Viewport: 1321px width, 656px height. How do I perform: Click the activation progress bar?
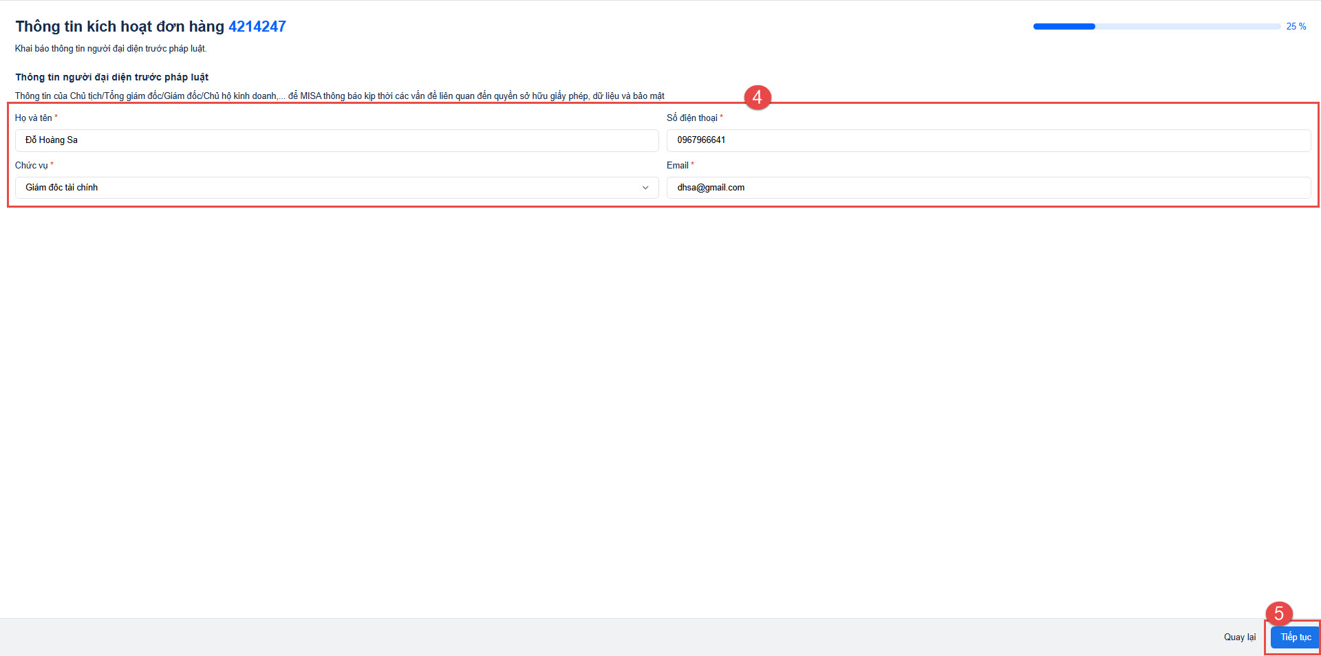click(x=1157, y=26)
